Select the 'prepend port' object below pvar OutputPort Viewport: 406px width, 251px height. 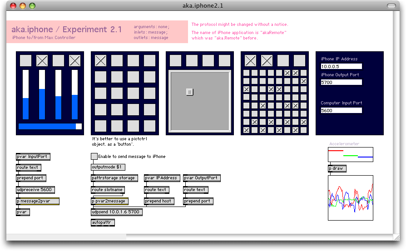(198, 201)
